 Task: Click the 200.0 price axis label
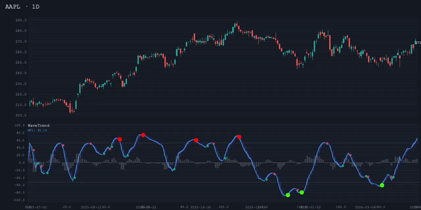pyautogui.click(x=21, y=115)
